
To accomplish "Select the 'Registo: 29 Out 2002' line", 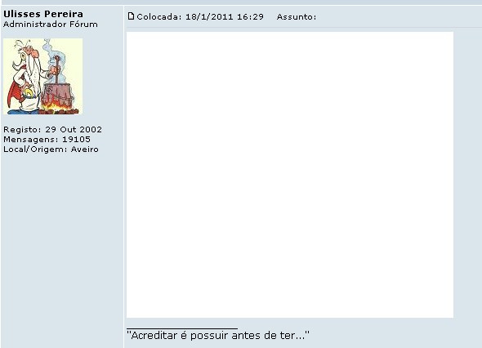I will coord(52,129).
